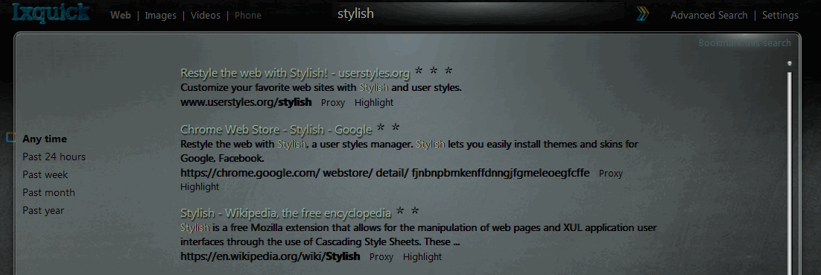The height and width of the screenshot is (275, 821).
Task: Filter results to Past 24 hours
Action: [x=54, y=157]
